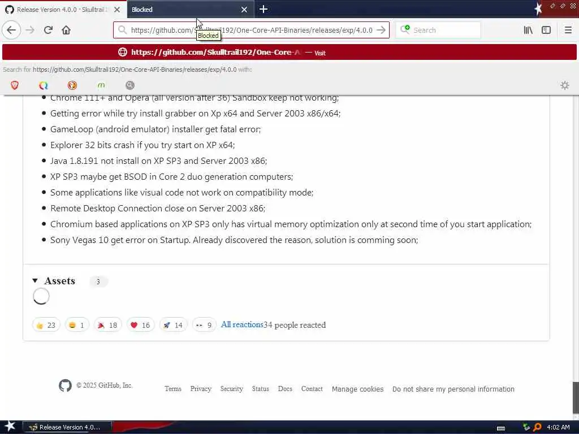This screenshot has height=434, width=579.
Task: Click the vertical scrollbar thumb
Action: click(x=576, y=398)
